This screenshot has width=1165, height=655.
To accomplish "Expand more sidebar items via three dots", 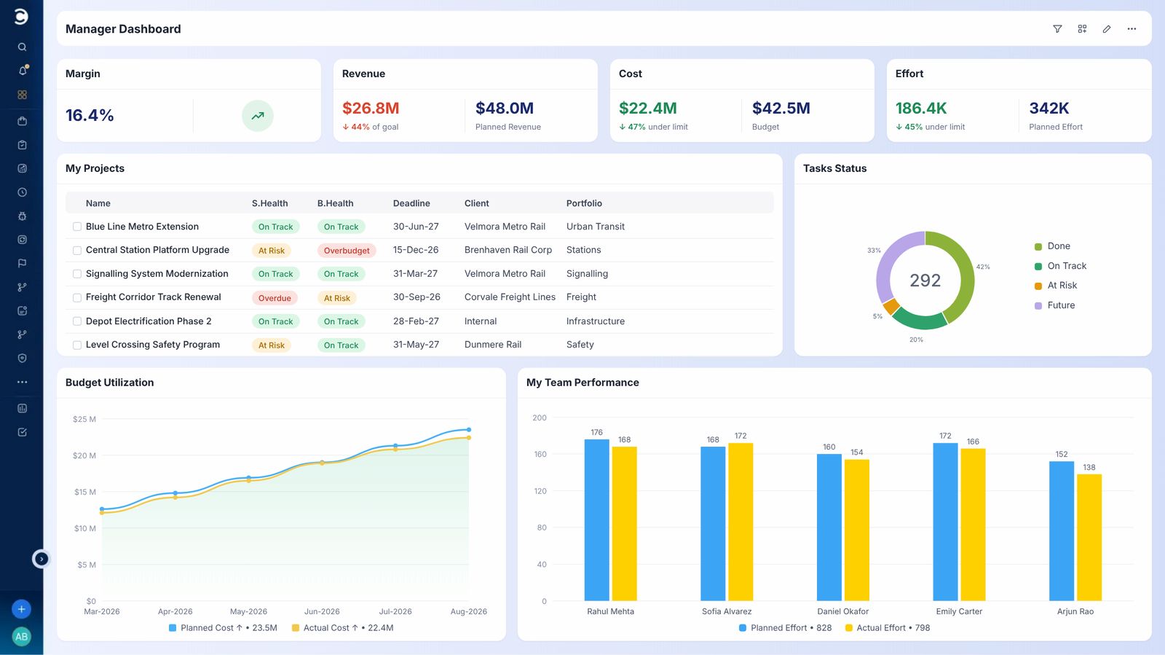I will click(x=22, y=382).
